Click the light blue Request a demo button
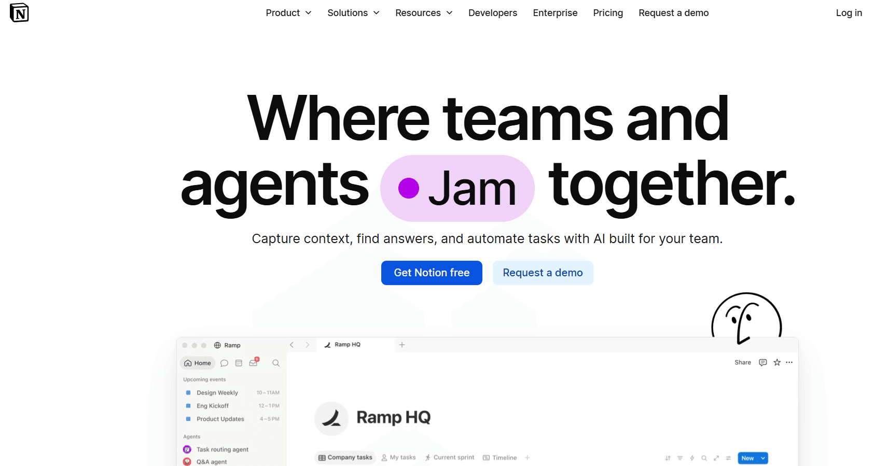874x466 pixels. coord(543,273)
